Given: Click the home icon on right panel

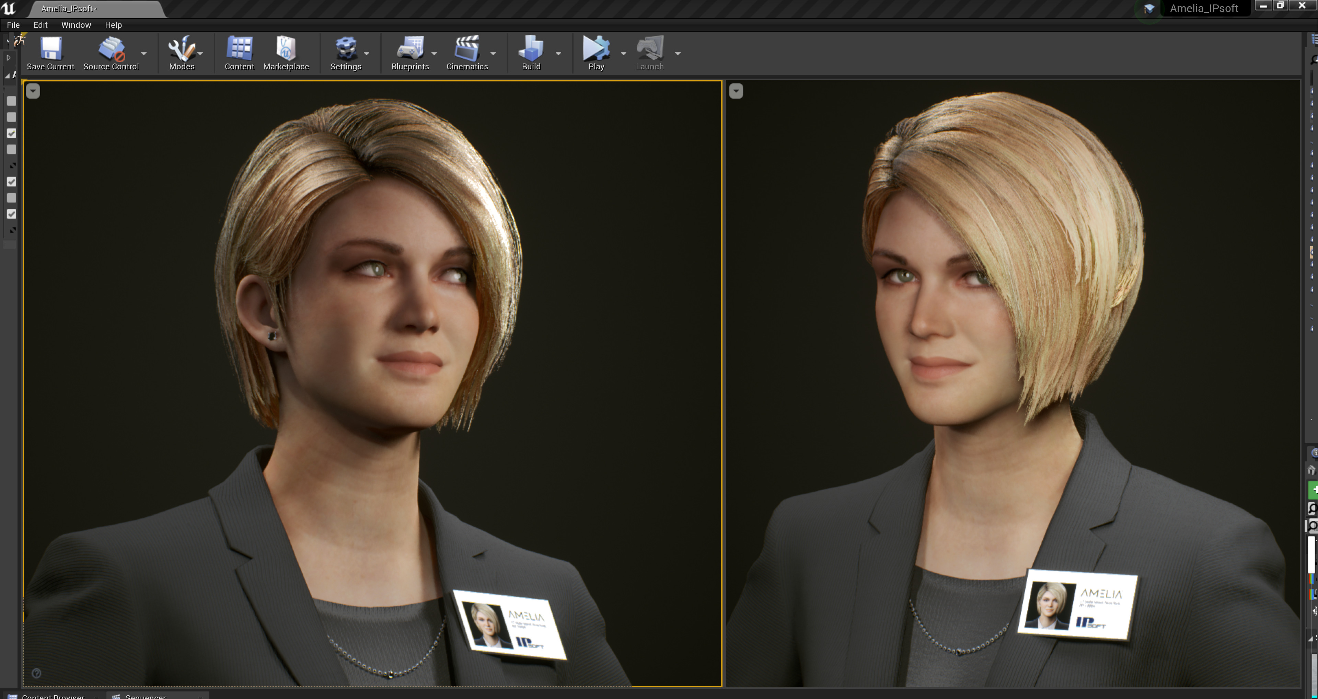Looking at the screenshot, I should click(1312, 470).
